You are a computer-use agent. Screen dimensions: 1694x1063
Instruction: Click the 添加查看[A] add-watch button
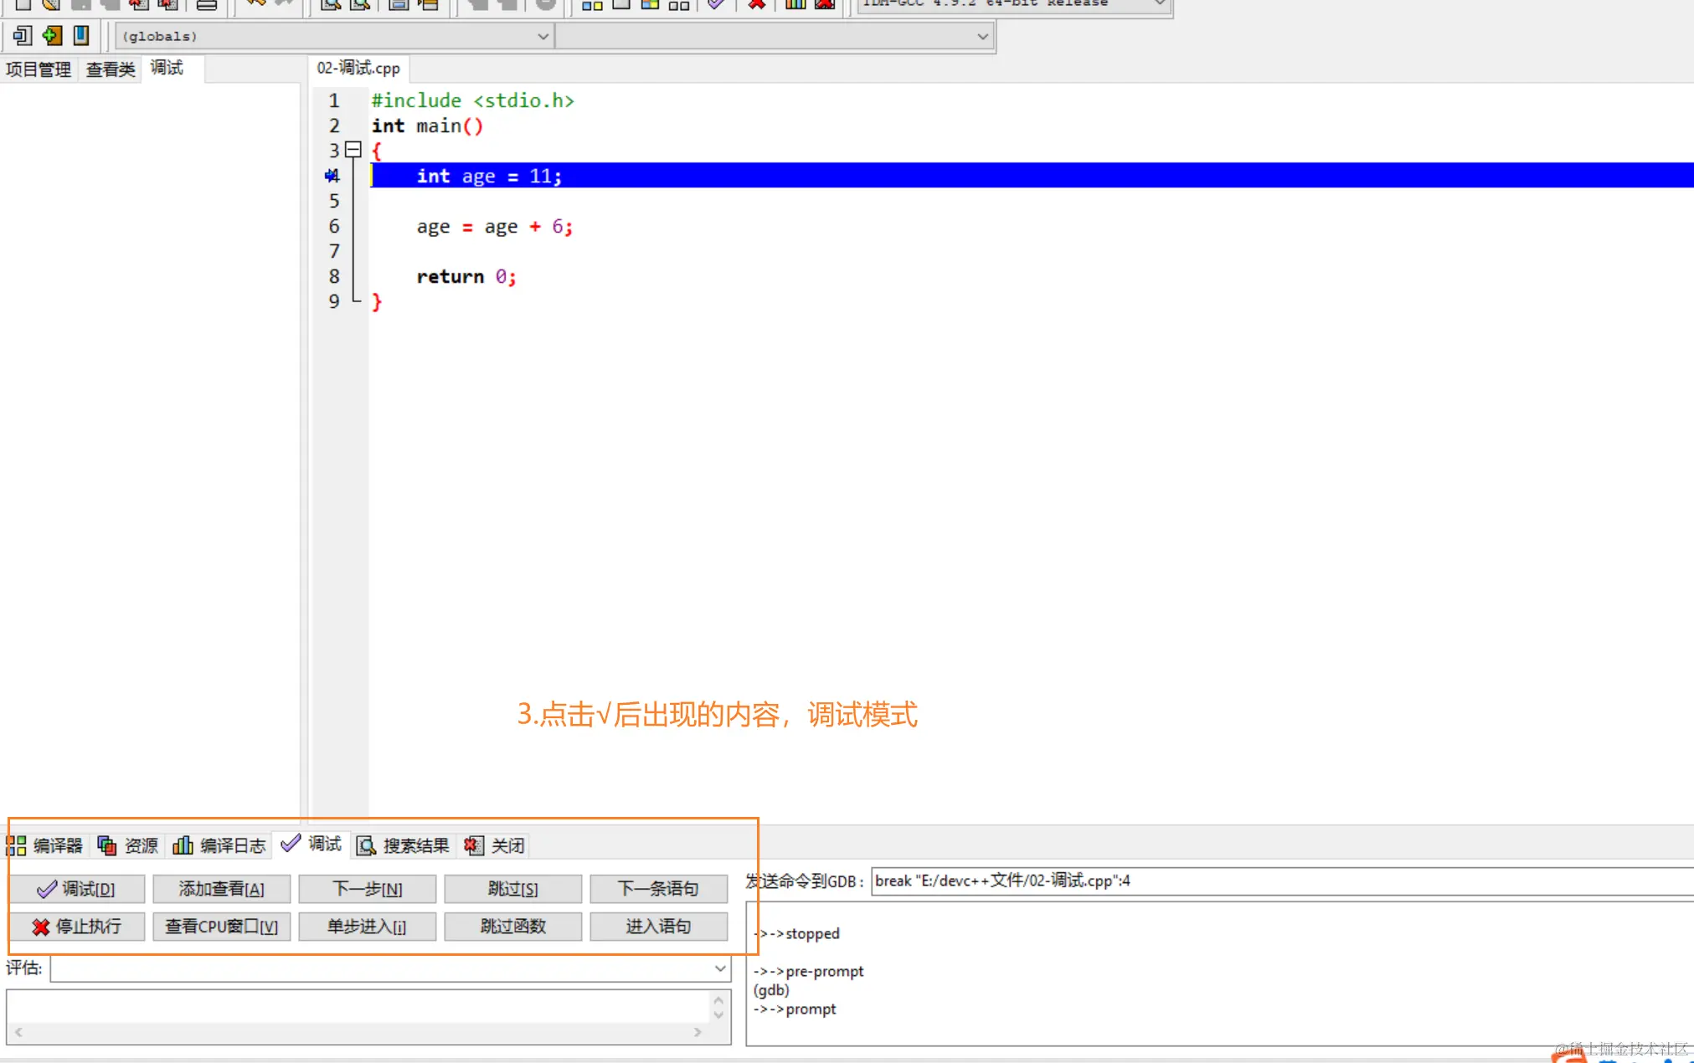[x=221, y=889]
